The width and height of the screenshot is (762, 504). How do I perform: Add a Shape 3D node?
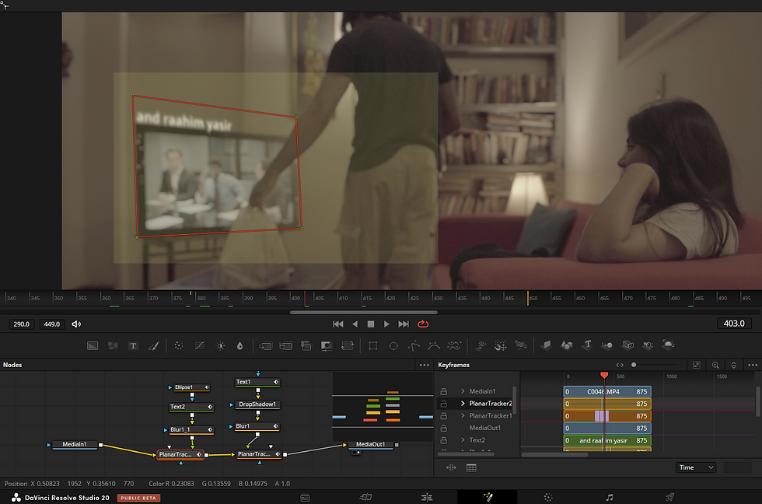(567, 345)
